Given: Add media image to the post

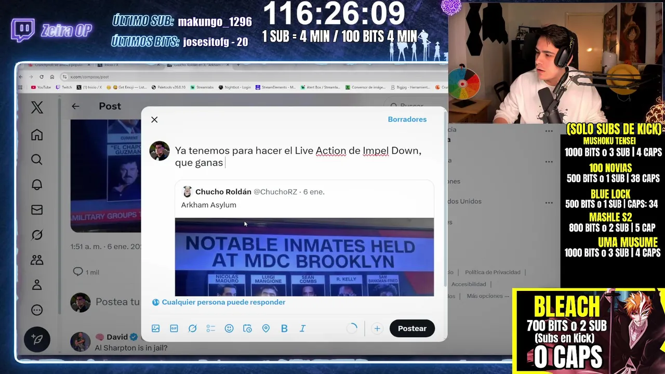Looking at the screenshot, I should (155, 328).
